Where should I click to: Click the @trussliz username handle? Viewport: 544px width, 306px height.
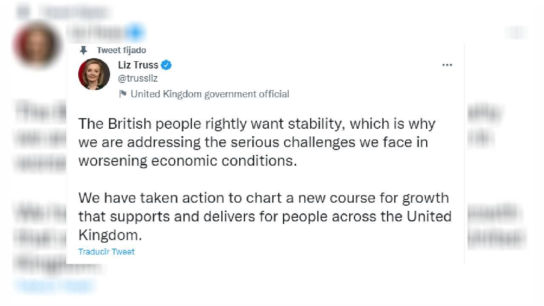(137, 78)
